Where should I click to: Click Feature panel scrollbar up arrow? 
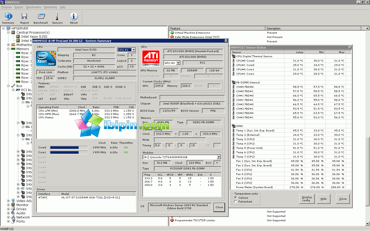(x=367, y=28)
